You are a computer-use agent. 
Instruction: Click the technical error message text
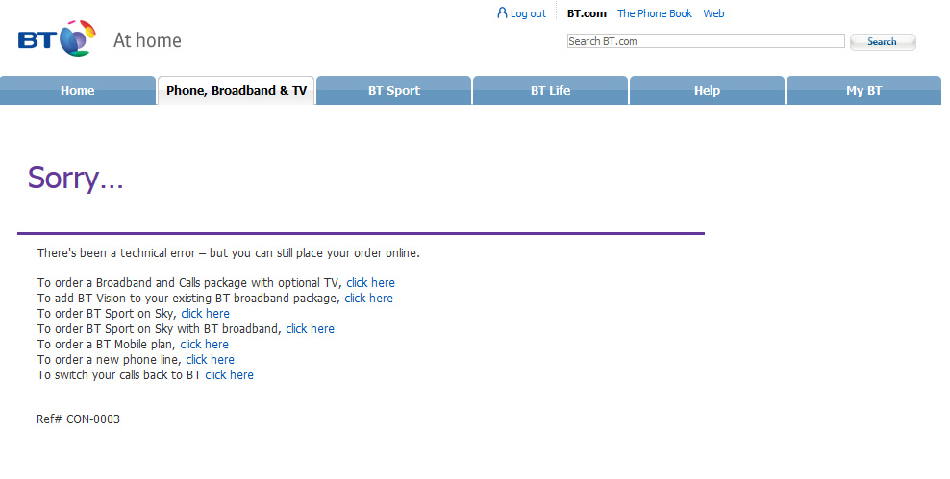[229, 252]
